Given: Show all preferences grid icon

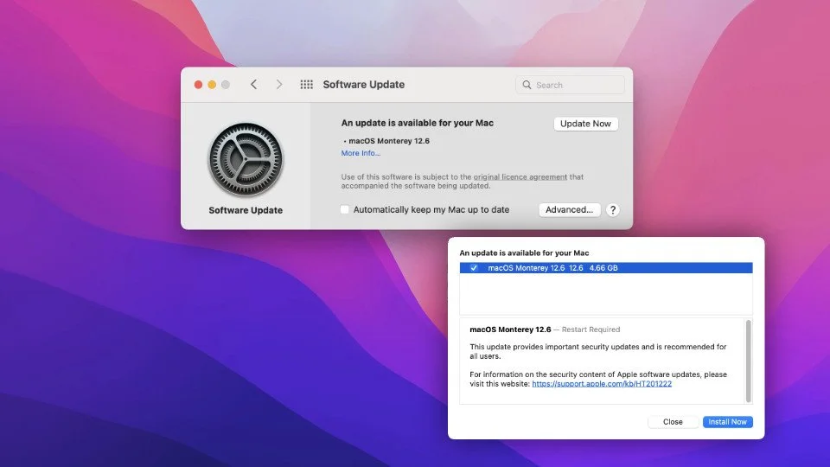Looking at the screenshot, I should click(306, 84).
